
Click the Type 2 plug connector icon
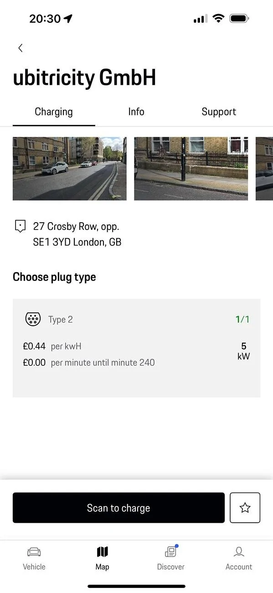click(32, 319)
